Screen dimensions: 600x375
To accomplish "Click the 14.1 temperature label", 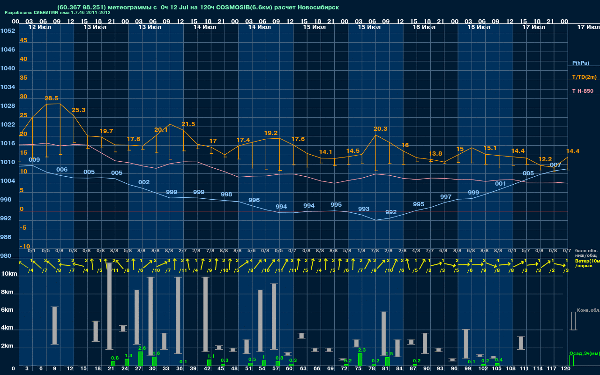I will coord(326,152).
